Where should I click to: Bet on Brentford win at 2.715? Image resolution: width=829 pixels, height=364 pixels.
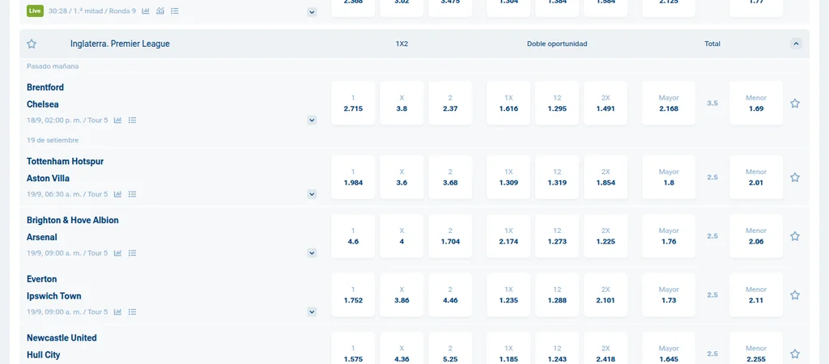353,103
